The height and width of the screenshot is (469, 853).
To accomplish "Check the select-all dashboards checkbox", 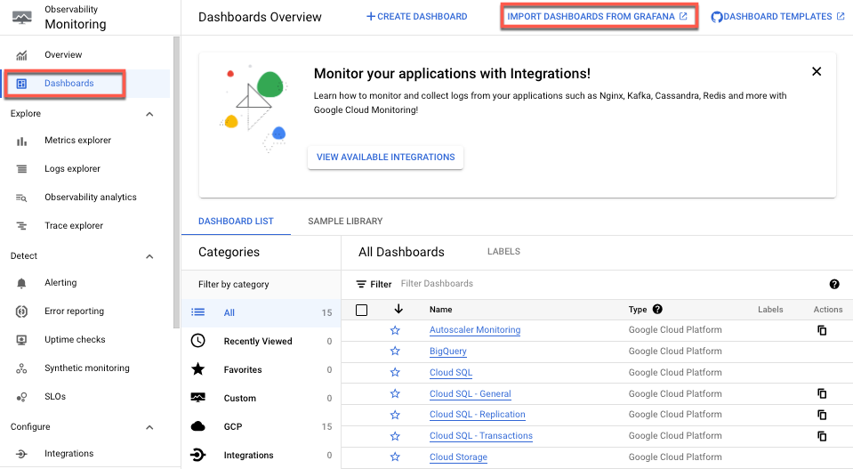I will [x=361, y=310].
